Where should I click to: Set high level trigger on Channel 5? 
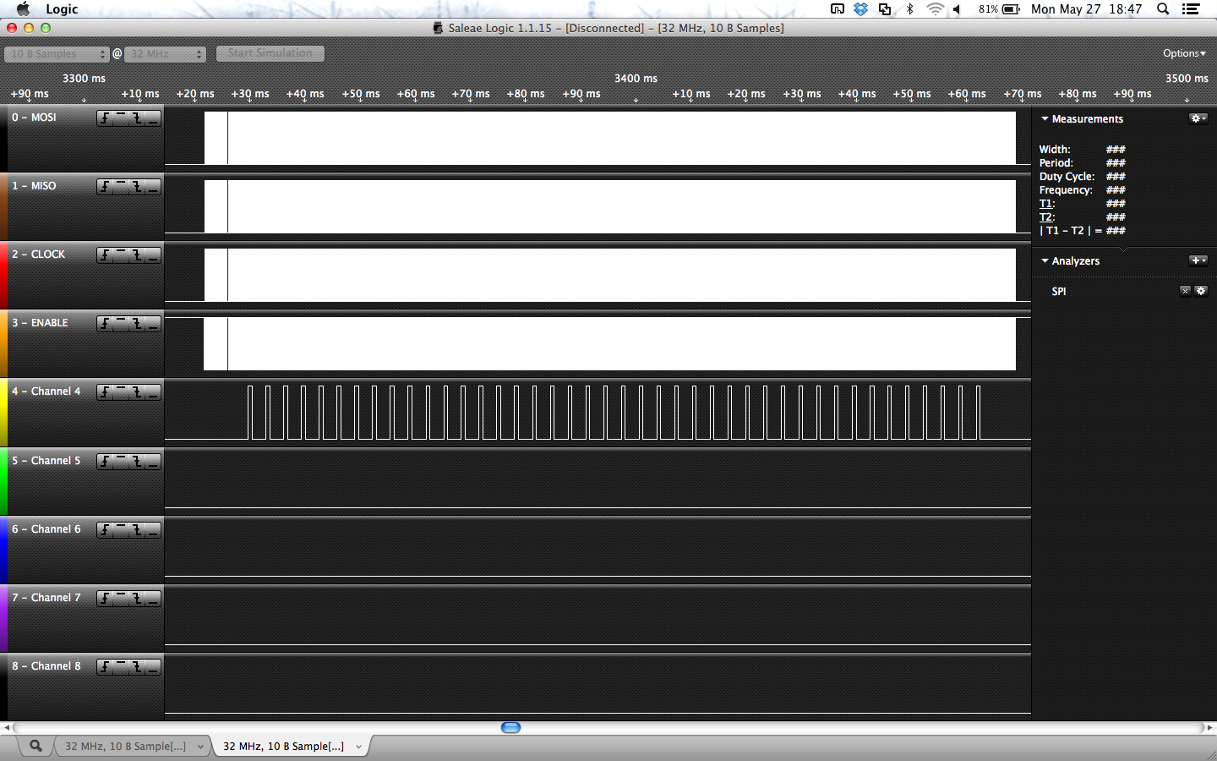click(121, 462)
